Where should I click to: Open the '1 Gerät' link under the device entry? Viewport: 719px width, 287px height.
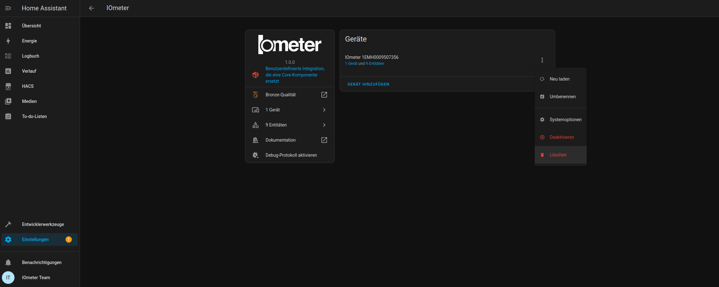(351, 64)
